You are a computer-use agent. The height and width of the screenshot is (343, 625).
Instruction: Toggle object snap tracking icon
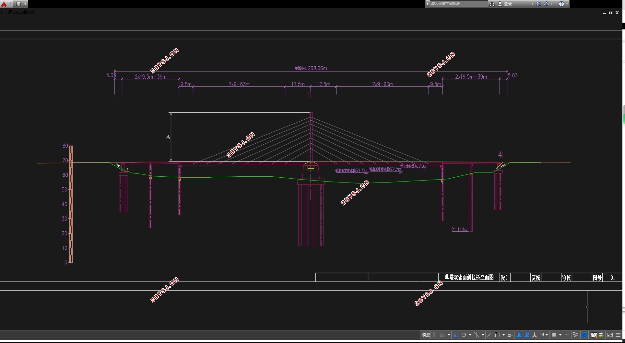click(x=489, y=335)
